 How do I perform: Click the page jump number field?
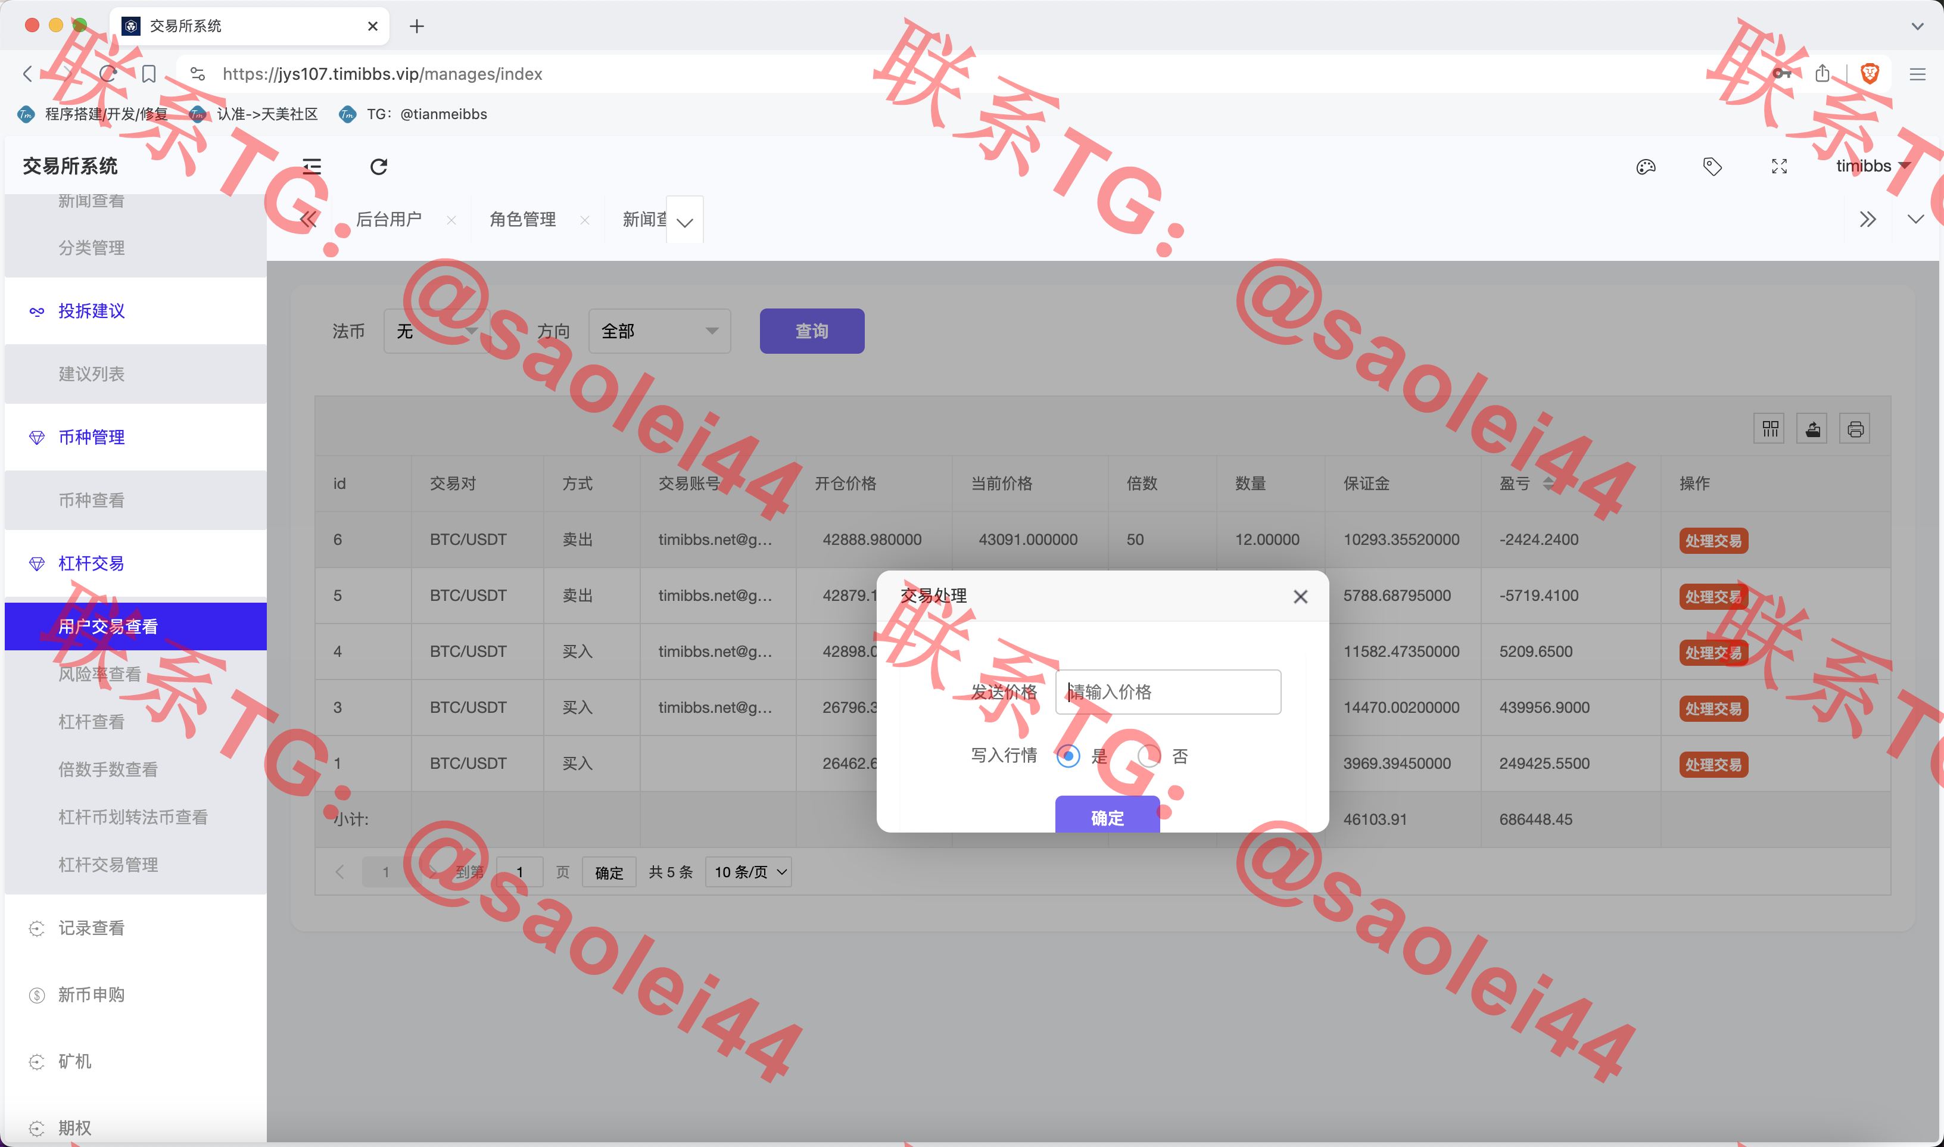[x=519, y=872]
